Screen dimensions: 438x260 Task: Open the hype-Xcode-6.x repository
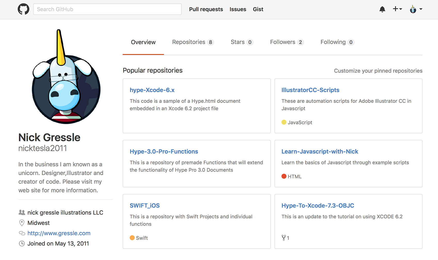click(x=152, y=90)
